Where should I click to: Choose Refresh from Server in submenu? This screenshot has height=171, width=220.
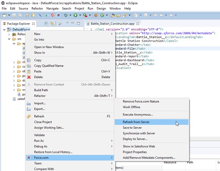pyautogui.click(x=152, y=122)
